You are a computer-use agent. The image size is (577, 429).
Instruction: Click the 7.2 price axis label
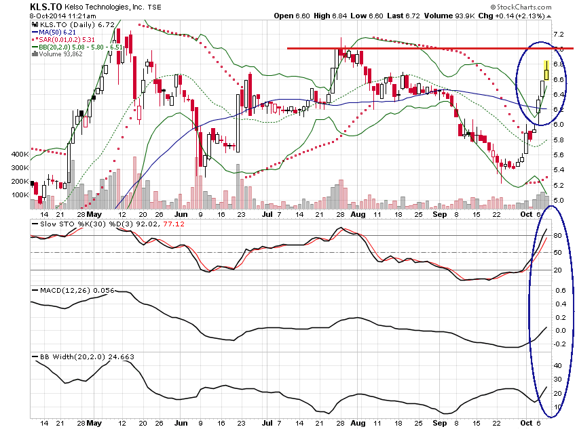point(559,35)
